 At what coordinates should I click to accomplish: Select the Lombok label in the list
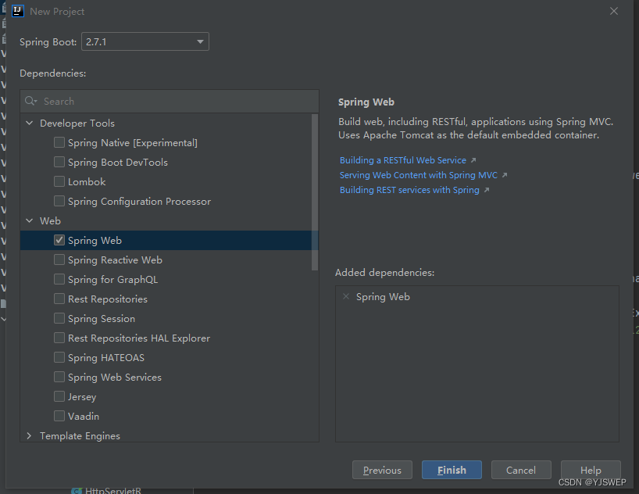(x=87, y=182)
